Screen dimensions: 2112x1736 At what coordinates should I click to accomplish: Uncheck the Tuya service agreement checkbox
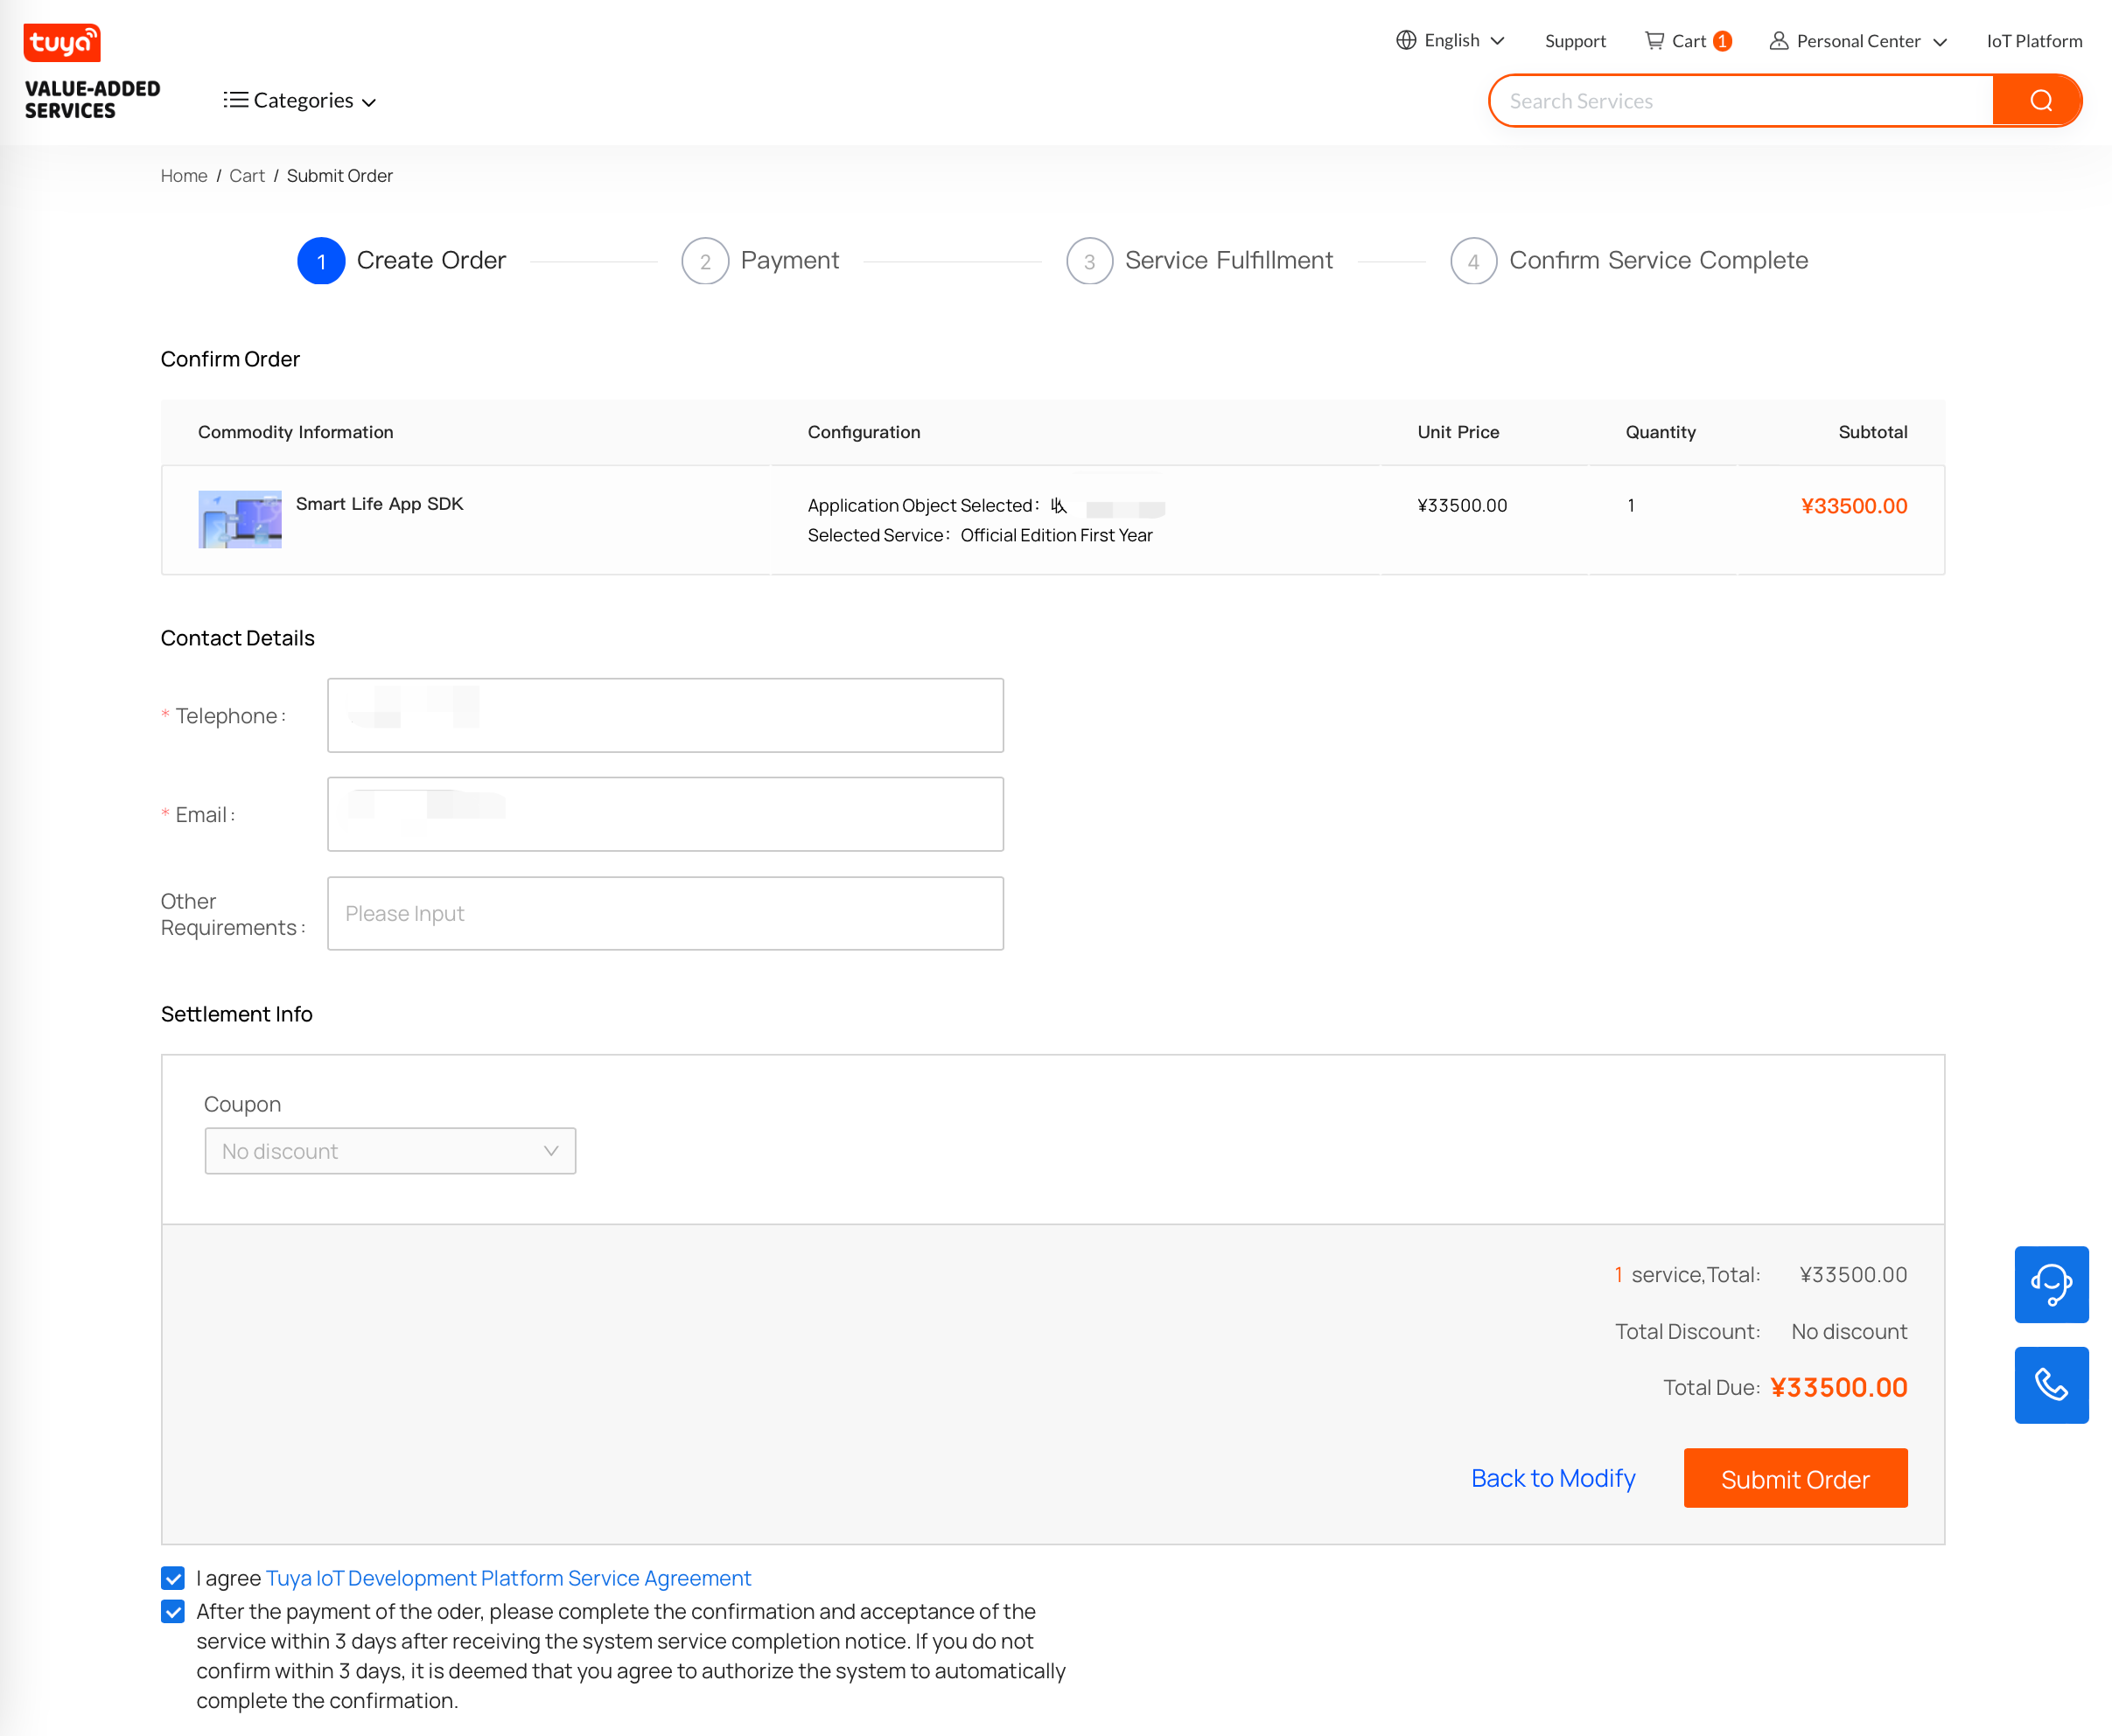173,1578
